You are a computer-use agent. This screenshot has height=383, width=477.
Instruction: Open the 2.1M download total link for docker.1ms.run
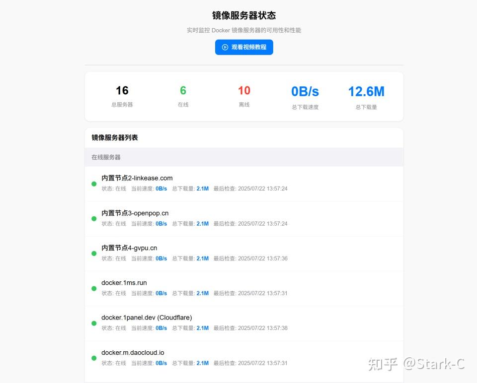[x=202, y=293]
